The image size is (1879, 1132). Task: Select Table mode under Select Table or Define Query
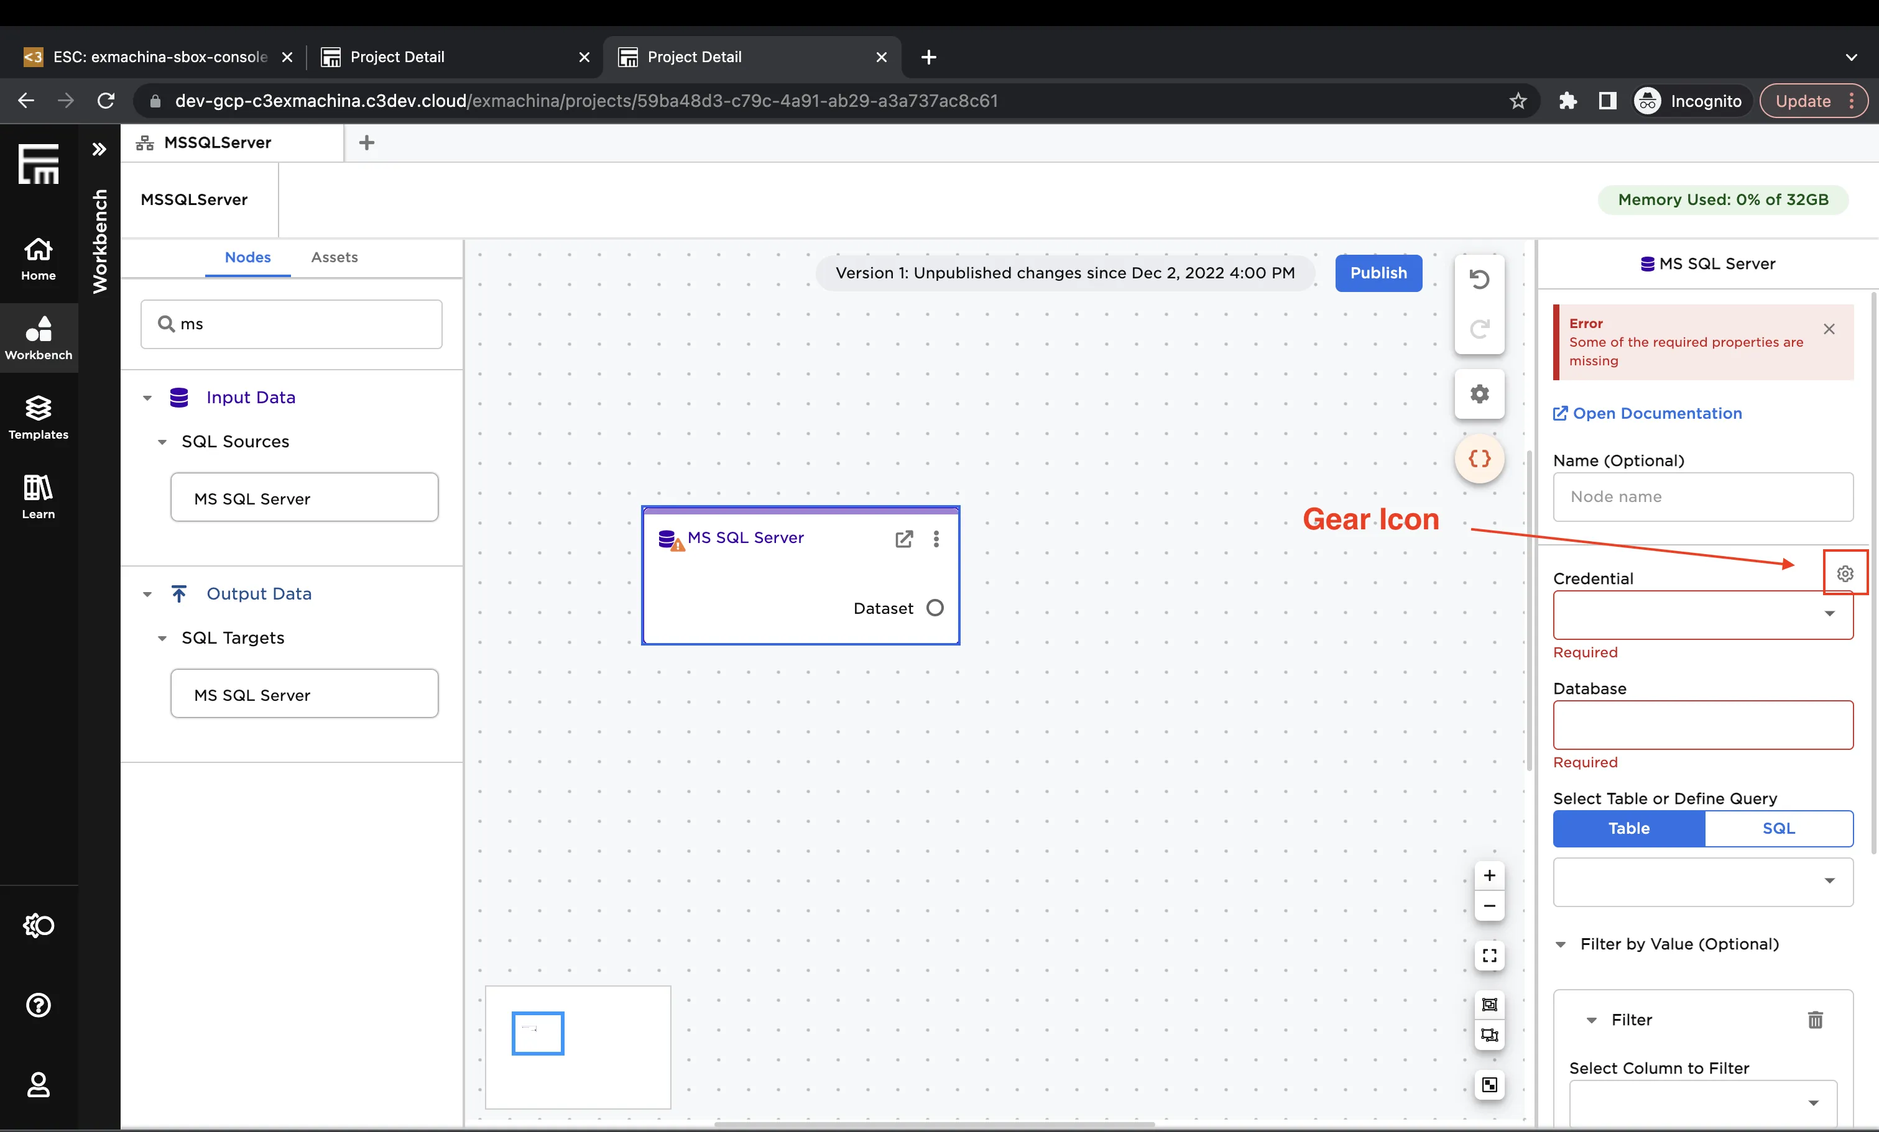point(1627,829)
